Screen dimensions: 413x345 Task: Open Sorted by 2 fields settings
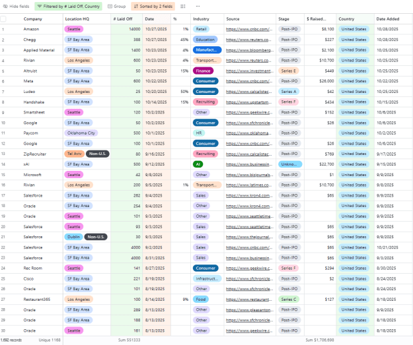pos(153,7)
